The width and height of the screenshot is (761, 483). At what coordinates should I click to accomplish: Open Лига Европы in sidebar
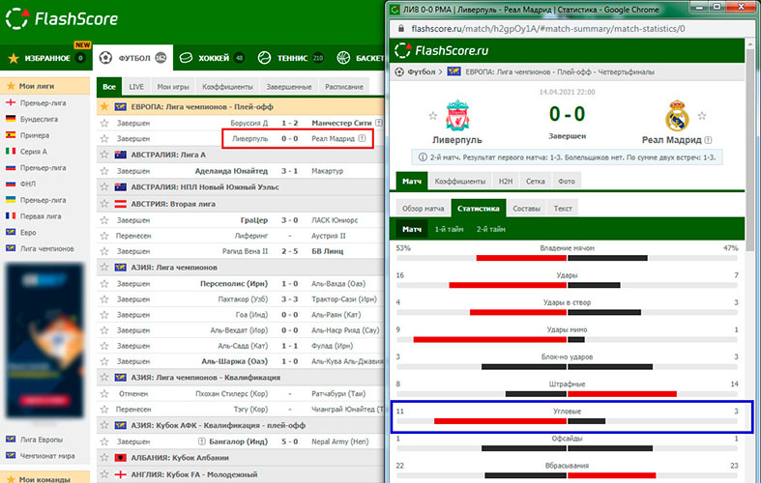coord(42,440)
